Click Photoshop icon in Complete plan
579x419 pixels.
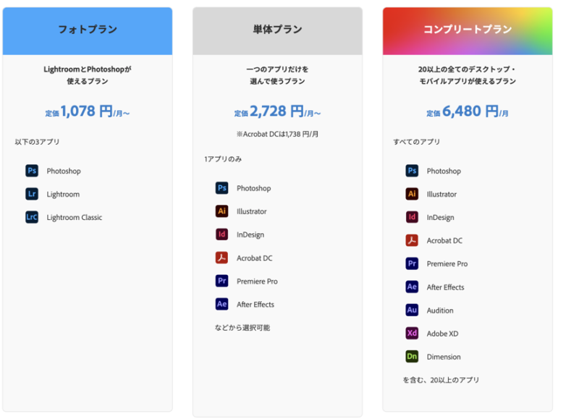coord(412,171)
